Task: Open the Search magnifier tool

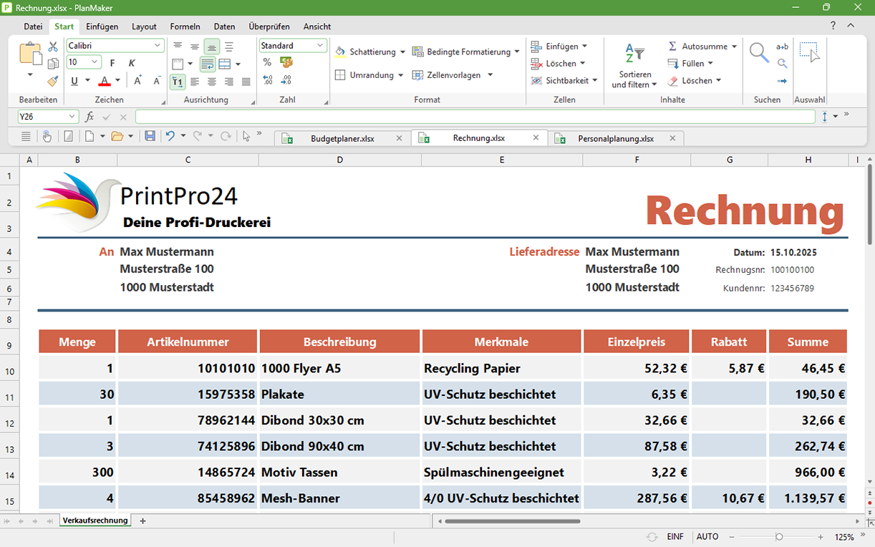Action: click(758, 52)
